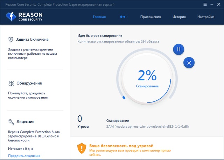Open the Настройки tab
The image size is (224, 160).
tap(206, 17)
